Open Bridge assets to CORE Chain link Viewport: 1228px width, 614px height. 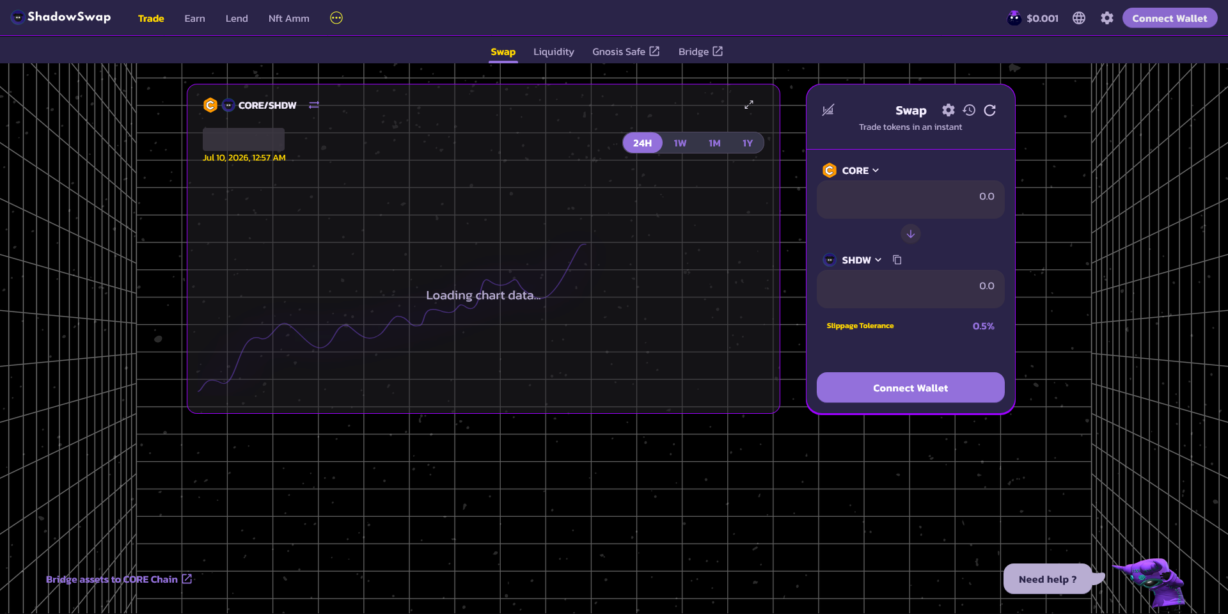[x=119, y=579]
